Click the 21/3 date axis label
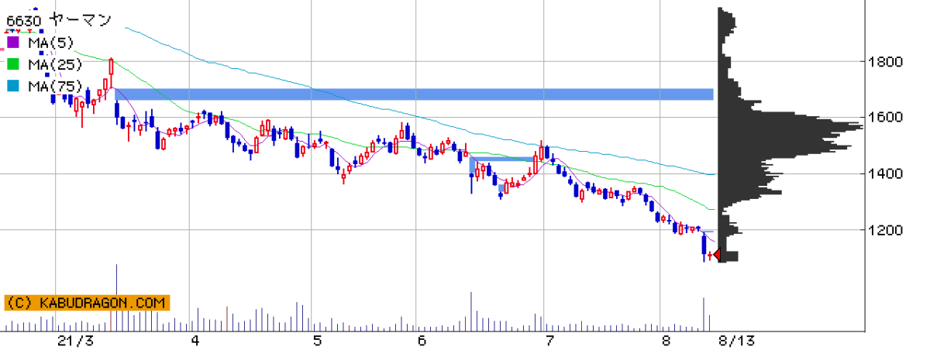930x350 pixels. click(x=74, y=341)
